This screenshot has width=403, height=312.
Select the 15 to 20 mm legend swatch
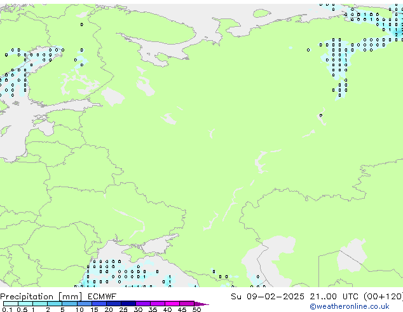99,304
